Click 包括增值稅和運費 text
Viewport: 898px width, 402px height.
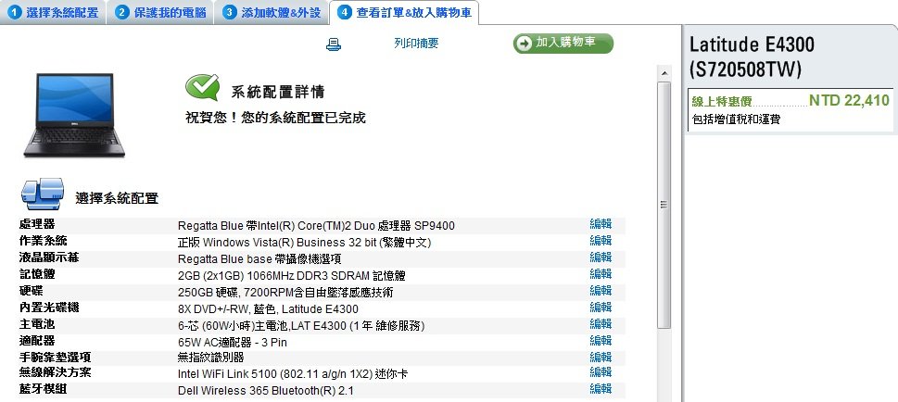pos(736,119)
